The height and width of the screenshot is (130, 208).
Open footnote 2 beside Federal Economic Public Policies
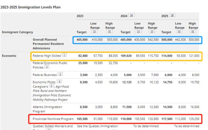[x=47, y=67]
